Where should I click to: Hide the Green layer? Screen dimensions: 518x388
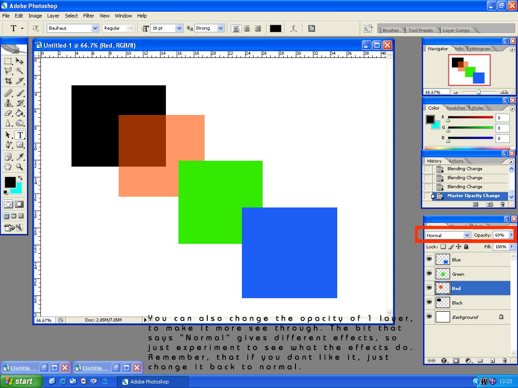click(x=429, y=273)
